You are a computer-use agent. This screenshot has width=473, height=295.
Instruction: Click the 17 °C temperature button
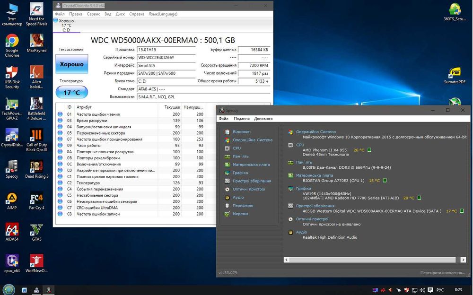click(x=72, y=93)
